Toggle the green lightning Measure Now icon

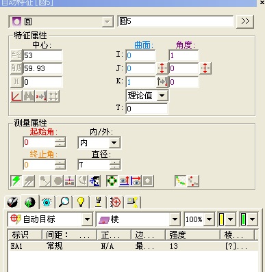tap(16, 181)
